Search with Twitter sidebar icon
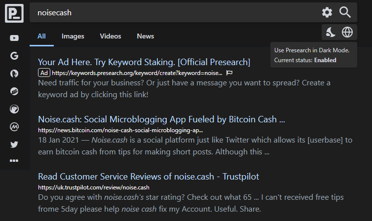Viewport: 372px width, 221px height. 14,145
